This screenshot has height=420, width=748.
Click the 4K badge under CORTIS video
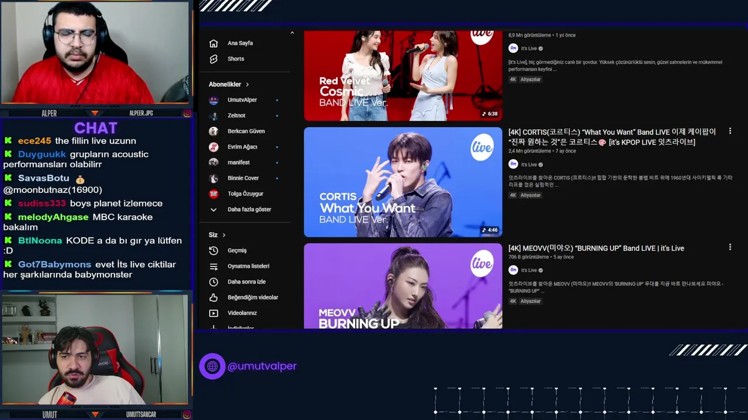[512, 195]
